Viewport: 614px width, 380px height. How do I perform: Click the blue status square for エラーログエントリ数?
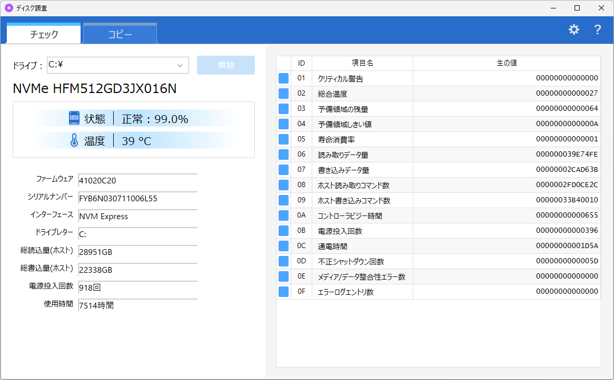pos(284,292)
